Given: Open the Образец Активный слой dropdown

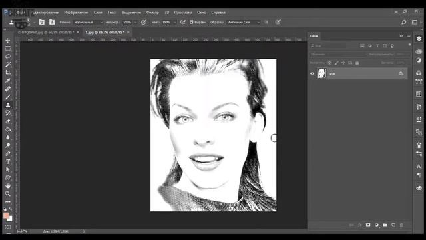Looking at the screenshot, I should coord(243,22).
